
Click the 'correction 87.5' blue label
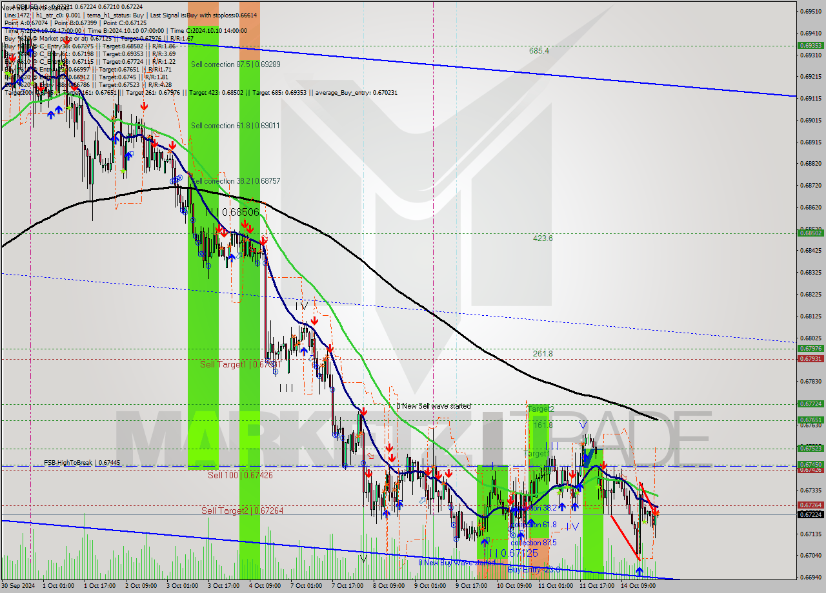[x=533, y=543]
